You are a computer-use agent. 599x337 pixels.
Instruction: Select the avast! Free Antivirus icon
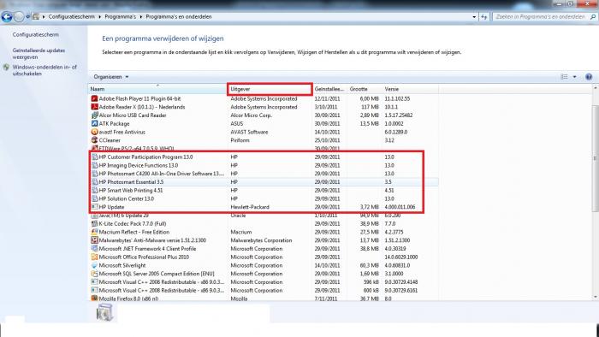(94, 132)
